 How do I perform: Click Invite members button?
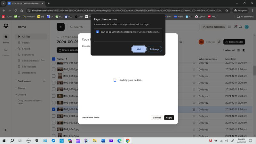coord(214,27)
